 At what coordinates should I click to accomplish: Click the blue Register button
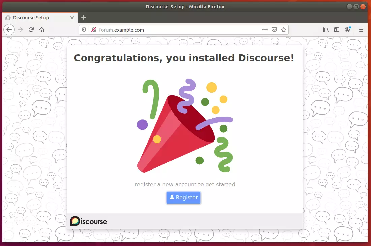(x=184, y=197)
